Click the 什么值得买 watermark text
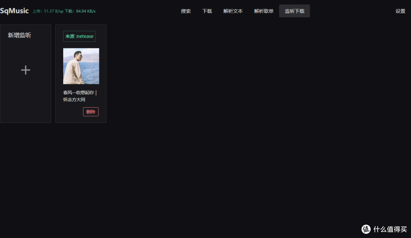 [390, 229]
